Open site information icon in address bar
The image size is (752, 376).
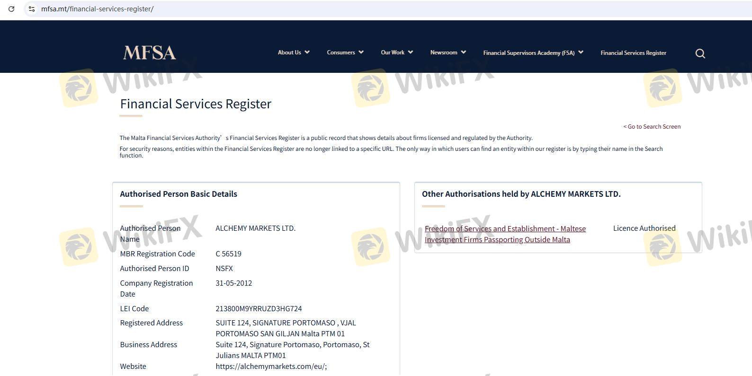[x=32, y=9]
